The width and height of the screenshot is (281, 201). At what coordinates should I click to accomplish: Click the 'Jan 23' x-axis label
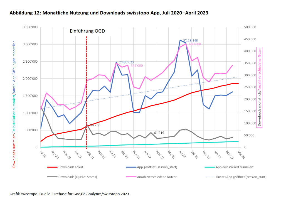217,155
